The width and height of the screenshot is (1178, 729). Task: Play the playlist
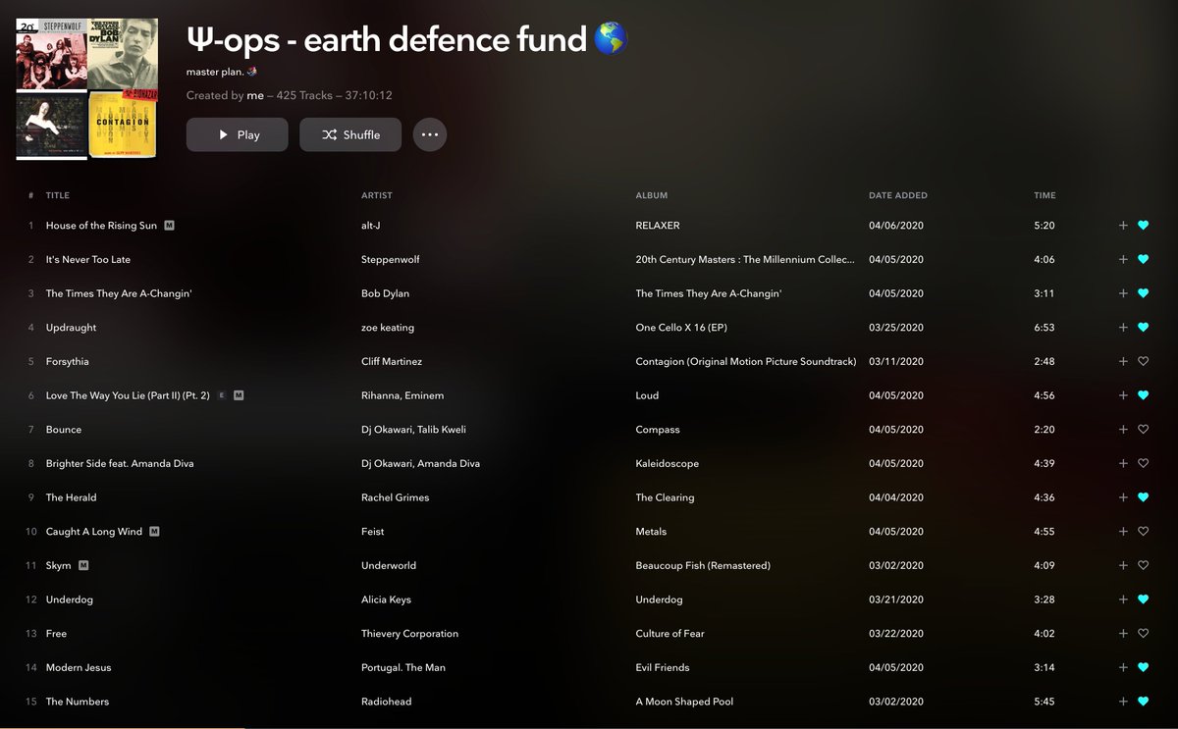click(238, 134)
